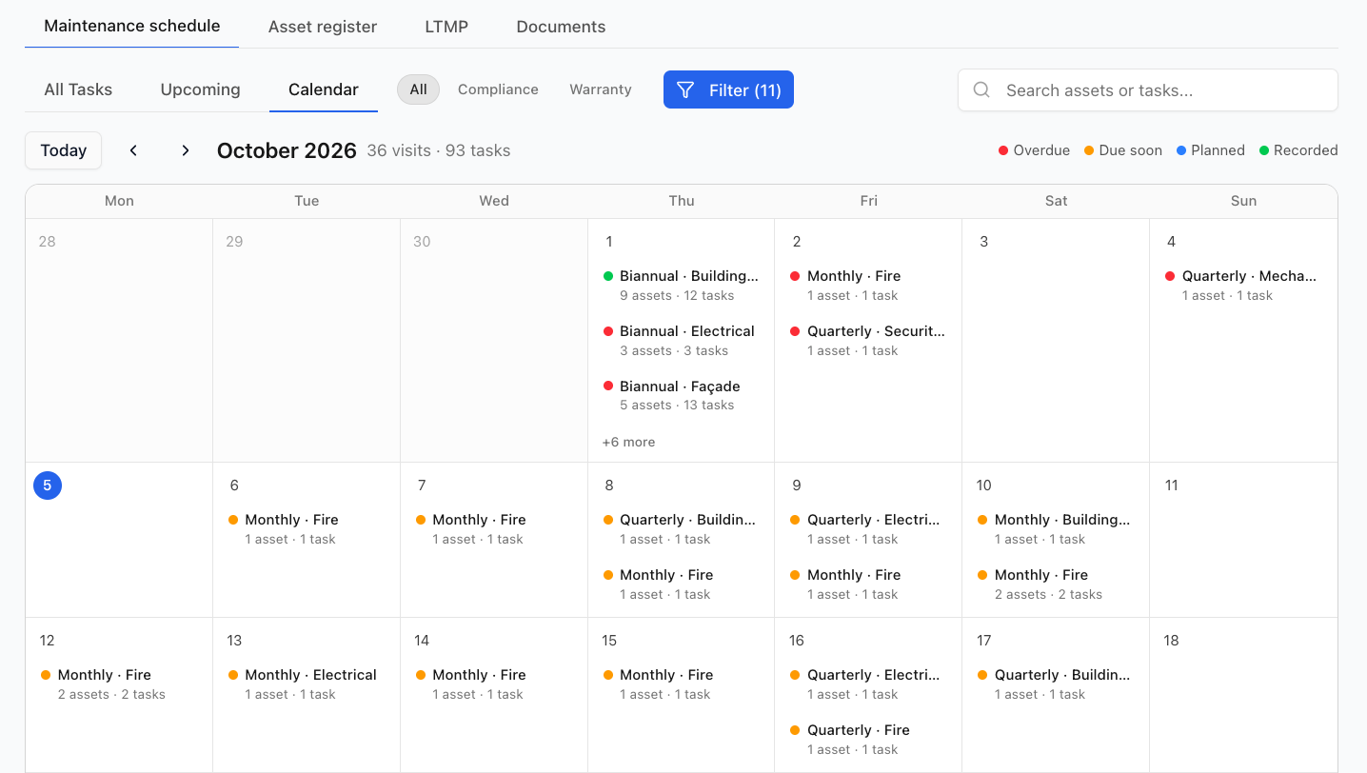The width and height of the screenshot is (1367, 773).
Task: Click the Recorded legend item
Action: pyautogui.click(x=1298, y=150)
